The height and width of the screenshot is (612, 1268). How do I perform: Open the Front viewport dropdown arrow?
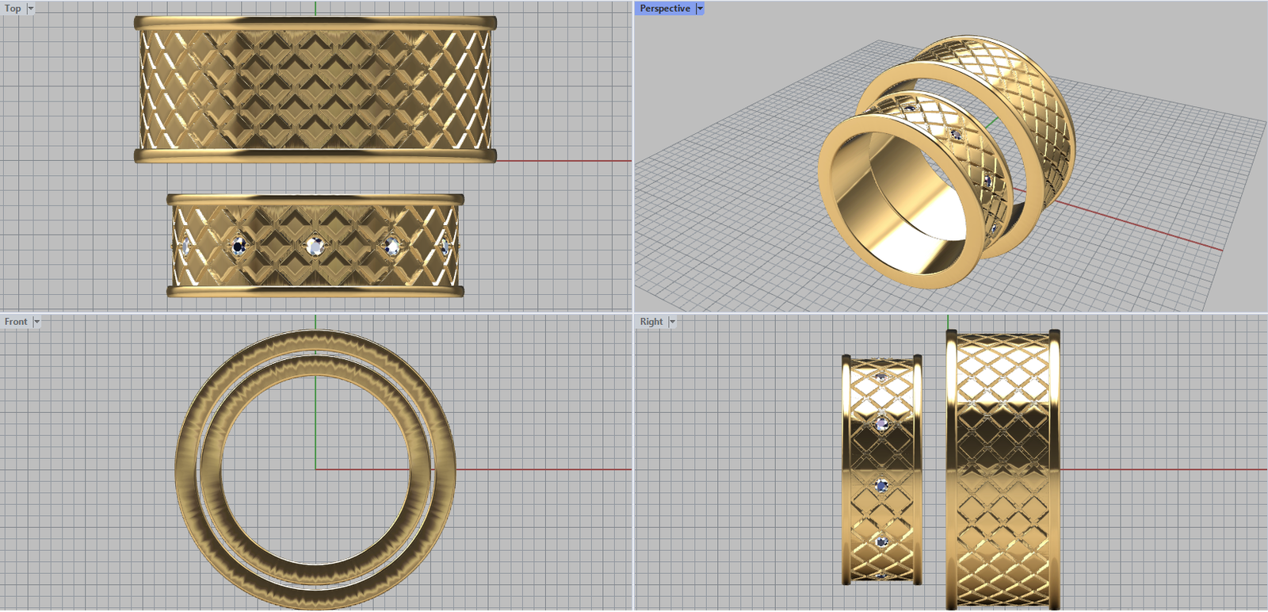point(36,322)
